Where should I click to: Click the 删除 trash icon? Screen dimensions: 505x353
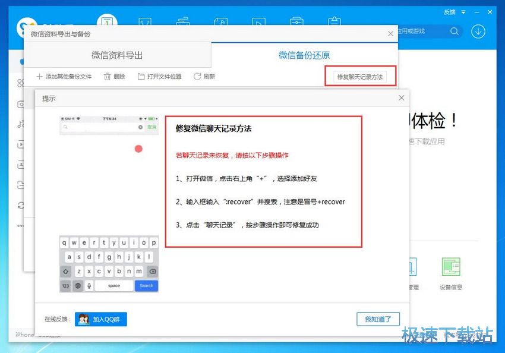click(108, 76)
